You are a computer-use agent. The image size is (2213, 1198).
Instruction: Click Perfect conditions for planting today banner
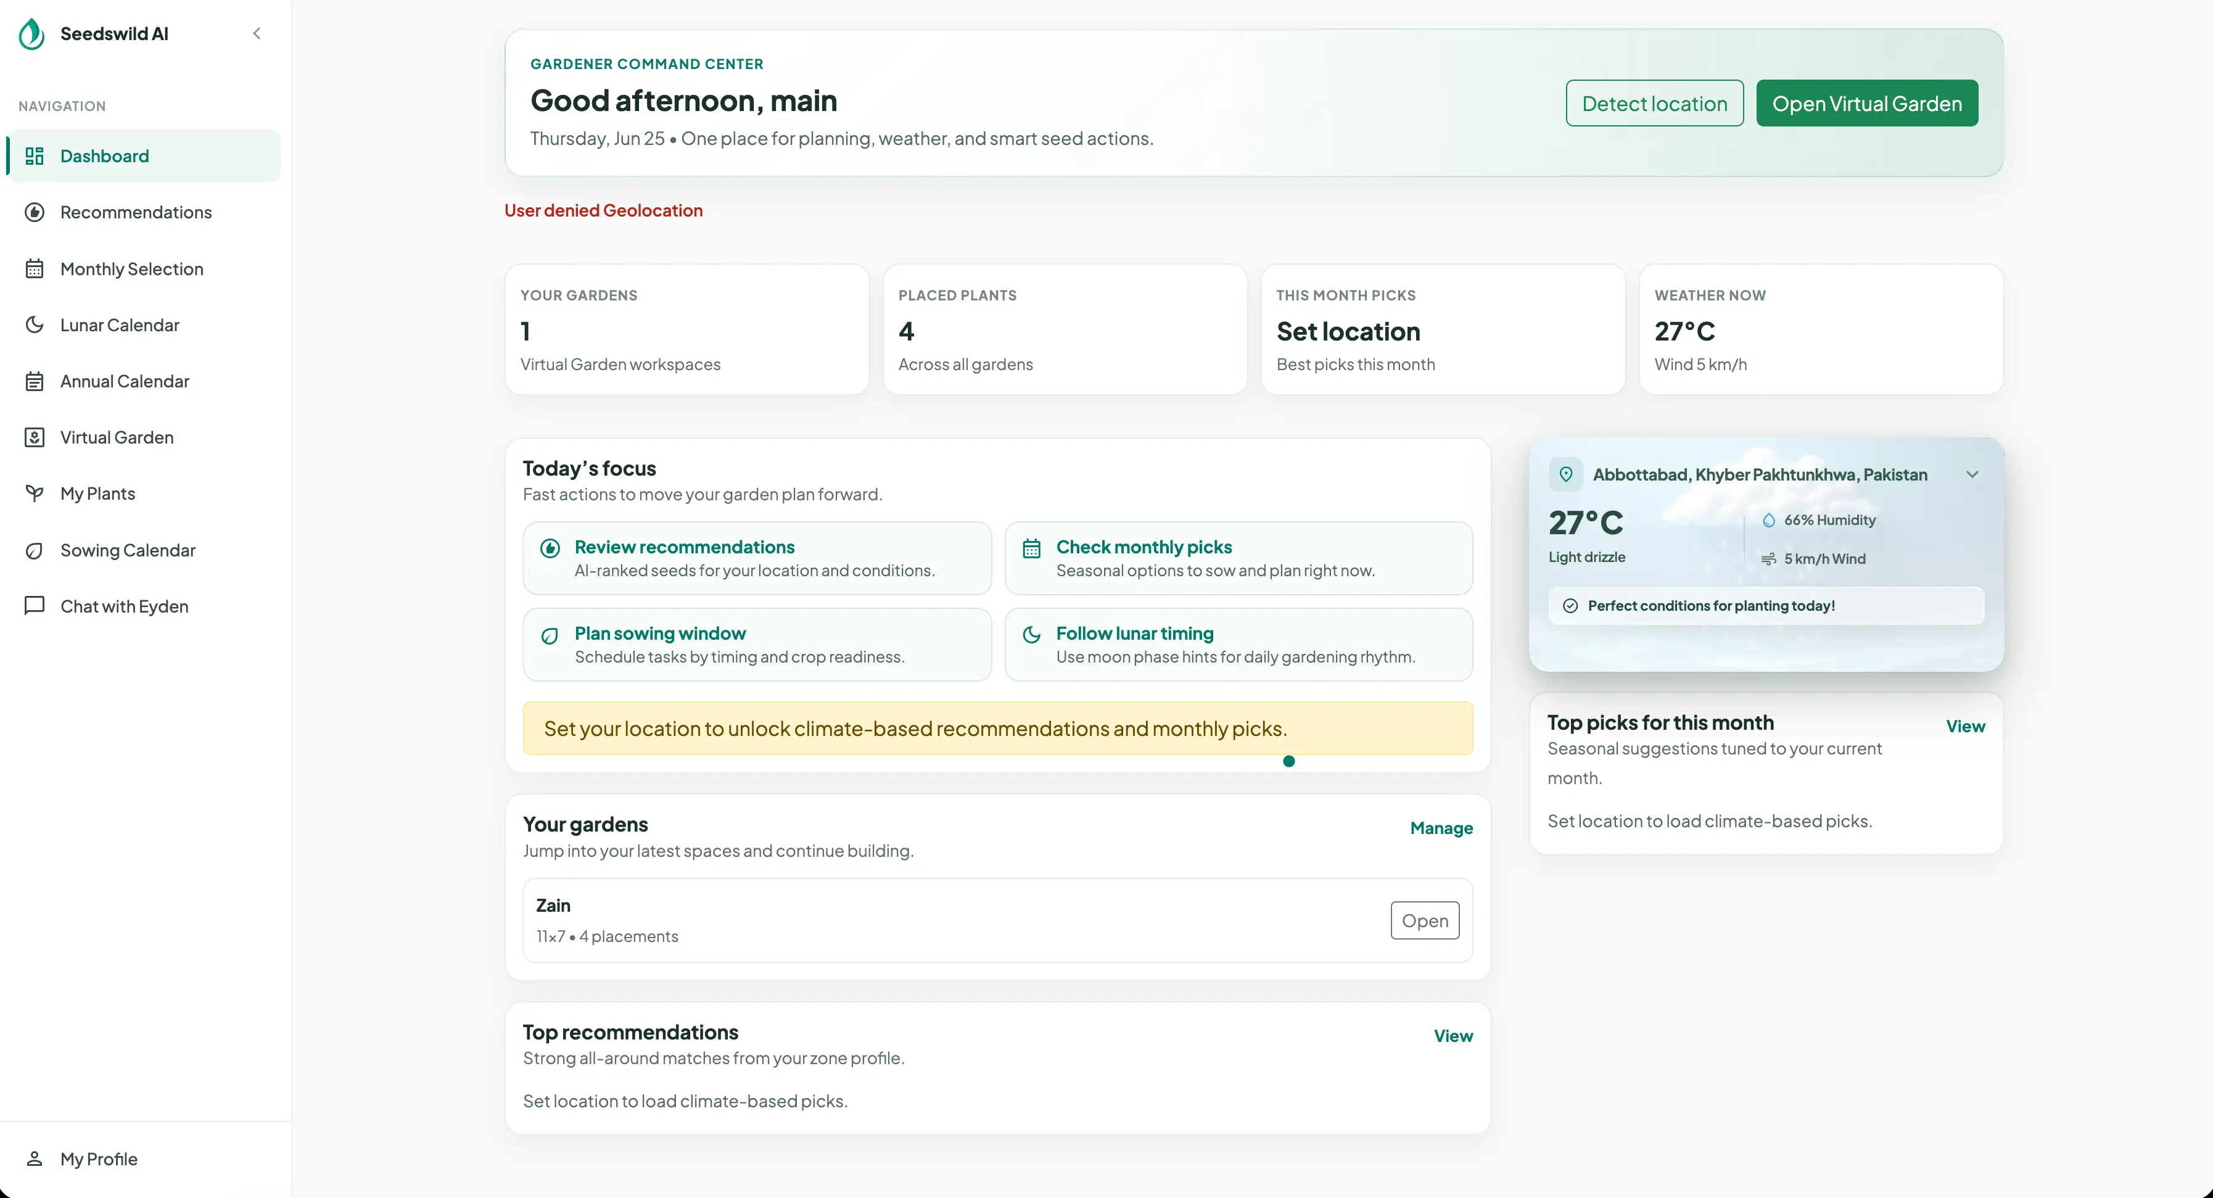[1766, 606]
